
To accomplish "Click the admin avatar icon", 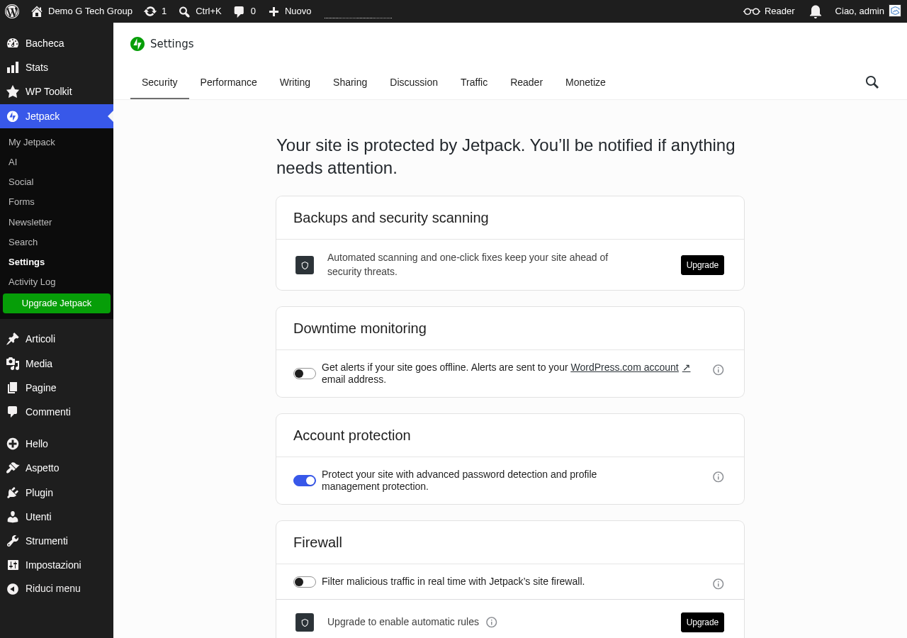I will pyautogui.click(x=895, y=11).
